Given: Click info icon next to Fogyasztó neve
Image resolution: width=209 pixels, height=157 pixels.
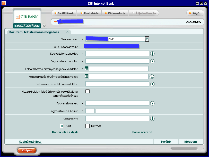Looking at the screenshot, I should pyautogui.click(x=152, y=103).
